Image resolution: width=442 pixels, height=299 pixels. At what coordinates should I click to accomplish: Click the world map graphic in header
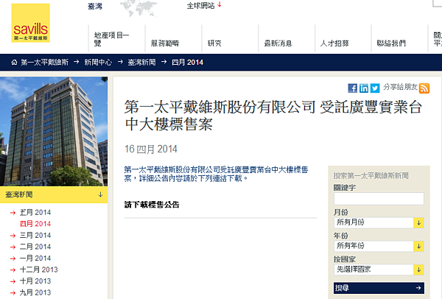138,8
